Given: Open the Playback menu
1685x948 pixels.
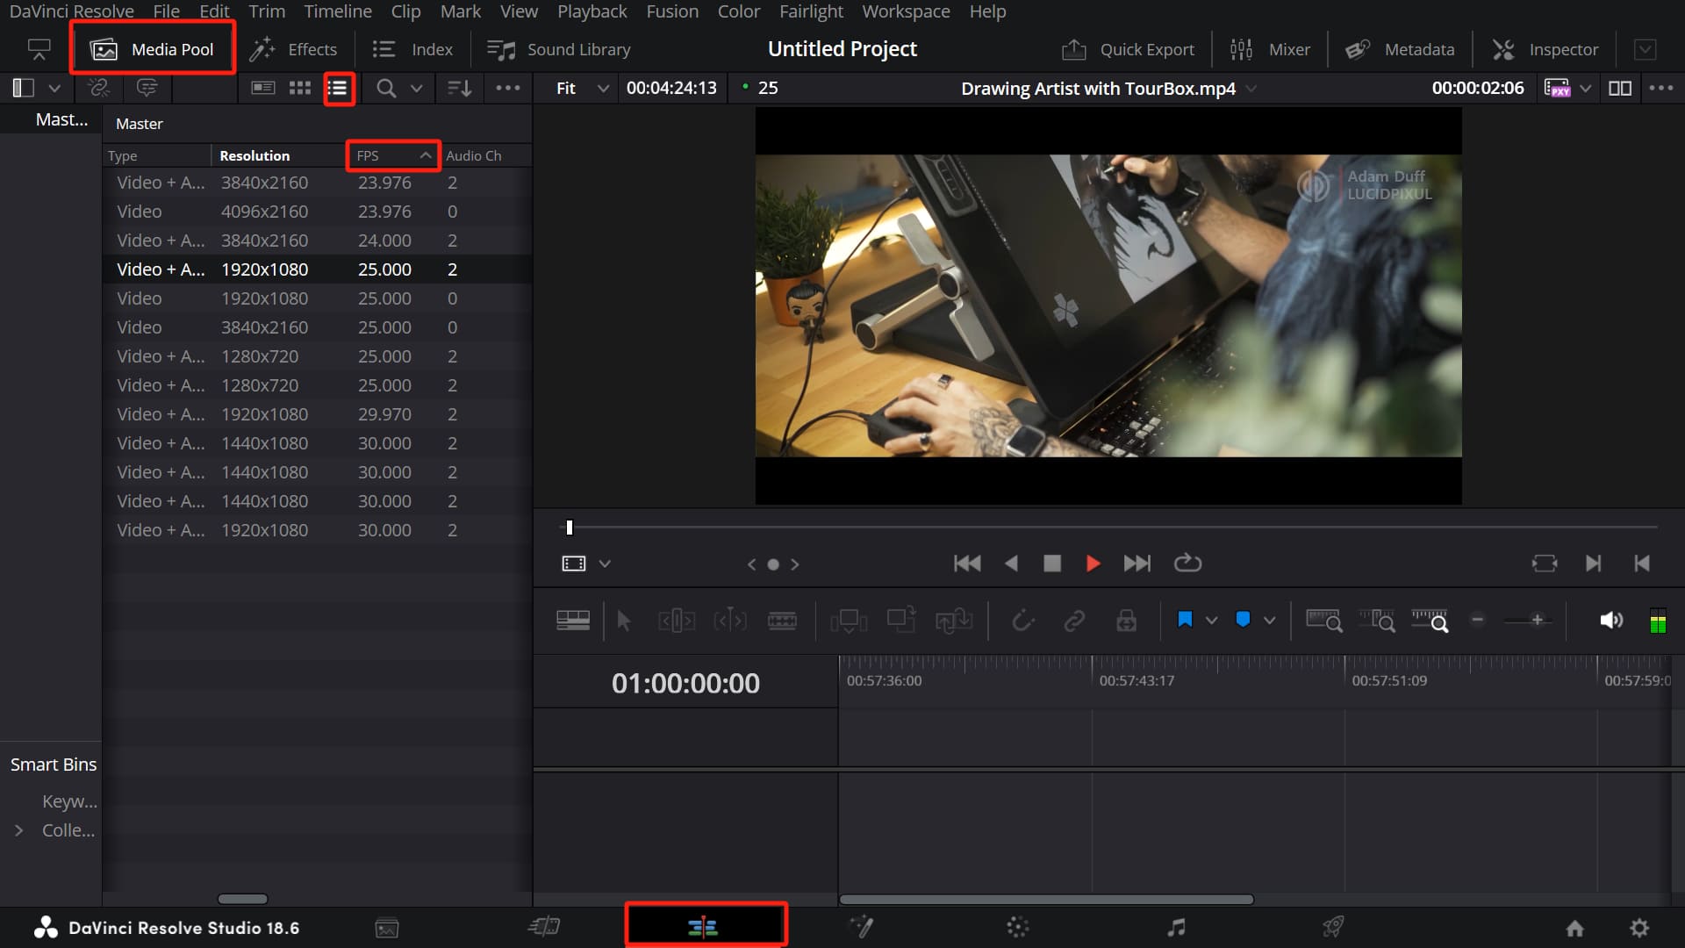Looking at the screenshot, I should click(x=592, y=11).
